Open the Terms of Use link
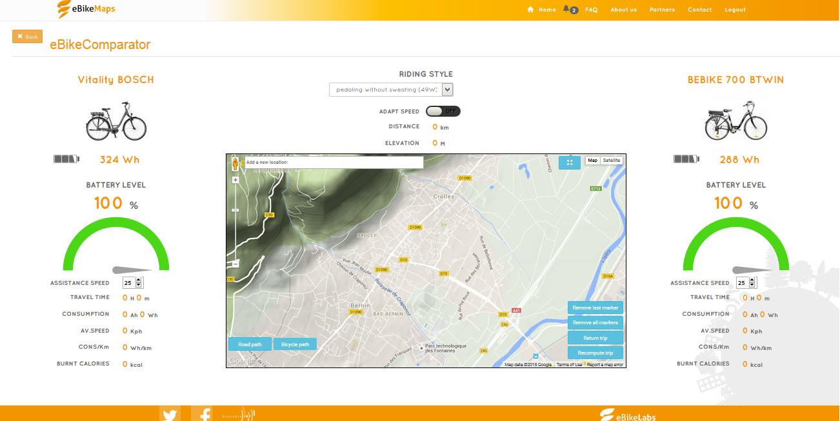Image resolution: width=840 pixels, height=421 pixels. click(569, 365)
